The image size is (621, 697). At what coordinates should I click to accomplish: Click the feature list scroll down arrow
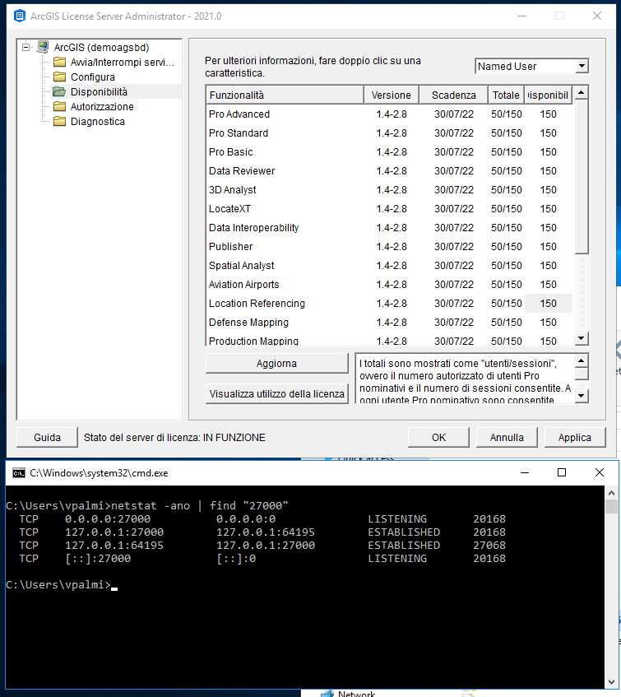[x=581, y=338]
